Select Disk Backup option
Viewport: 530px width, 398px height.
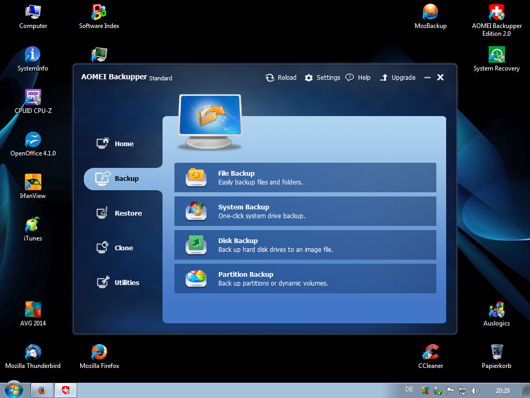coord(305,245)
